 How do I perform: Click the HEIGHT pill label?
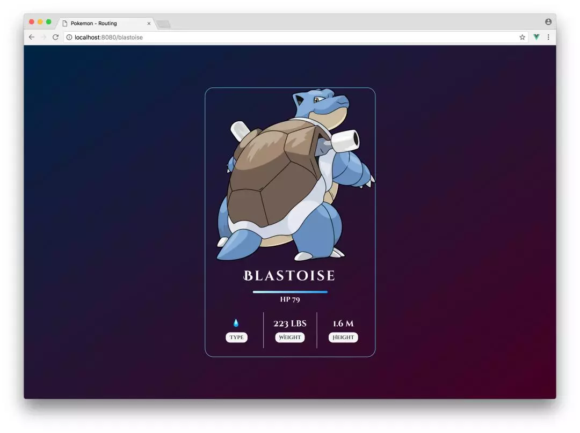point(343,337)
